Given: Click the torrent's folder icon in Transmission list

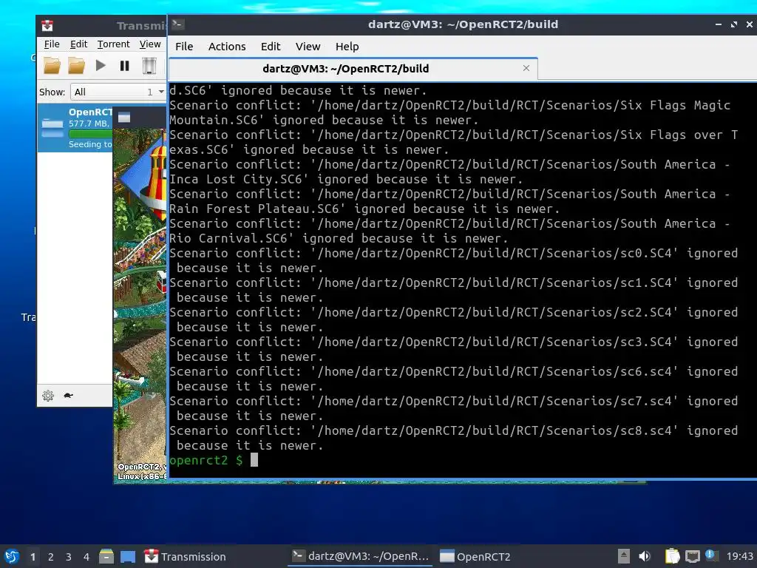Looking at the screenshot, I should tap(52, 128).
